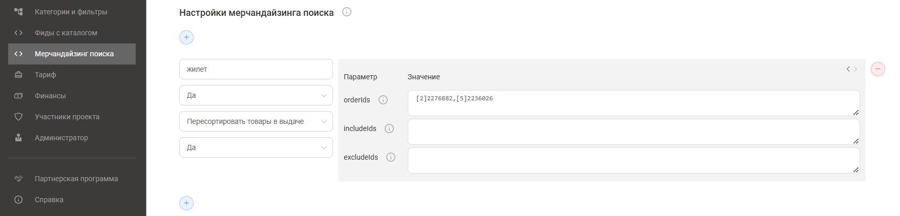Show info for the includeIds parameter
The height and width of the screenshot is (216, 900).
[x=389, y=128]
